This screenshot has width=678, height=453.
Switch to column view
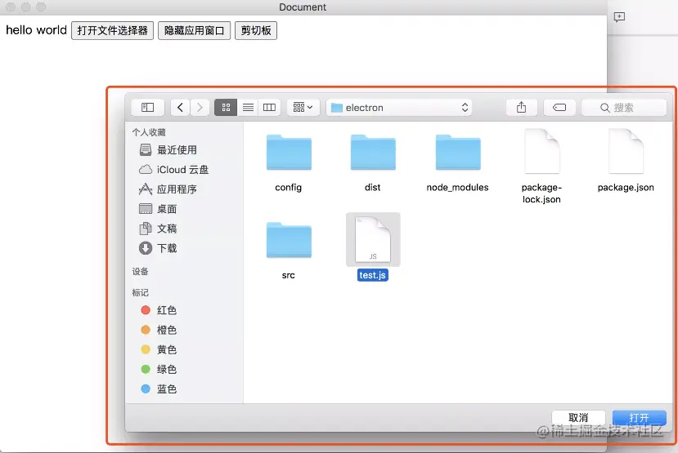[x=269, y=108]
